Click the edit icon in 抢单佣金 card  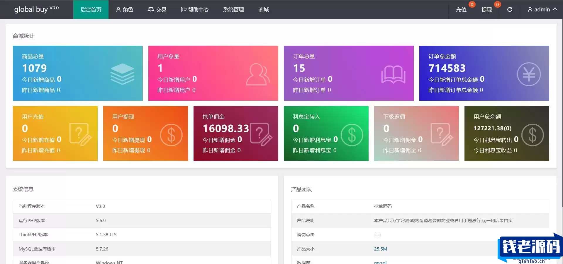(261, 134)
